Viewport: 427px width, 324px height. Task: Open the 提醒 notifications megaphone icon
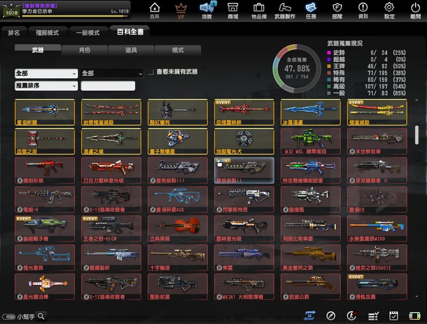point(207,10)
